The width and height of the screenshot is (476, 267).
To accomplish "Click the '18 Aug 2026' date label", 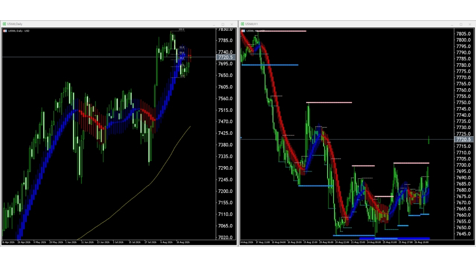I will click(182, 242).
